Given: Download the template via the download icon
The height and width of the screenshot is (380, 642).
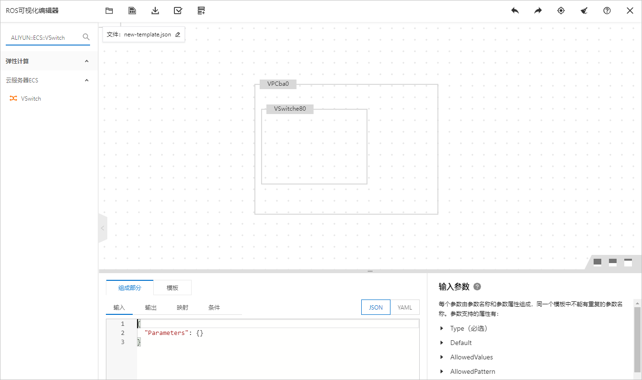Looking at the screenshot, I should 155,11.
